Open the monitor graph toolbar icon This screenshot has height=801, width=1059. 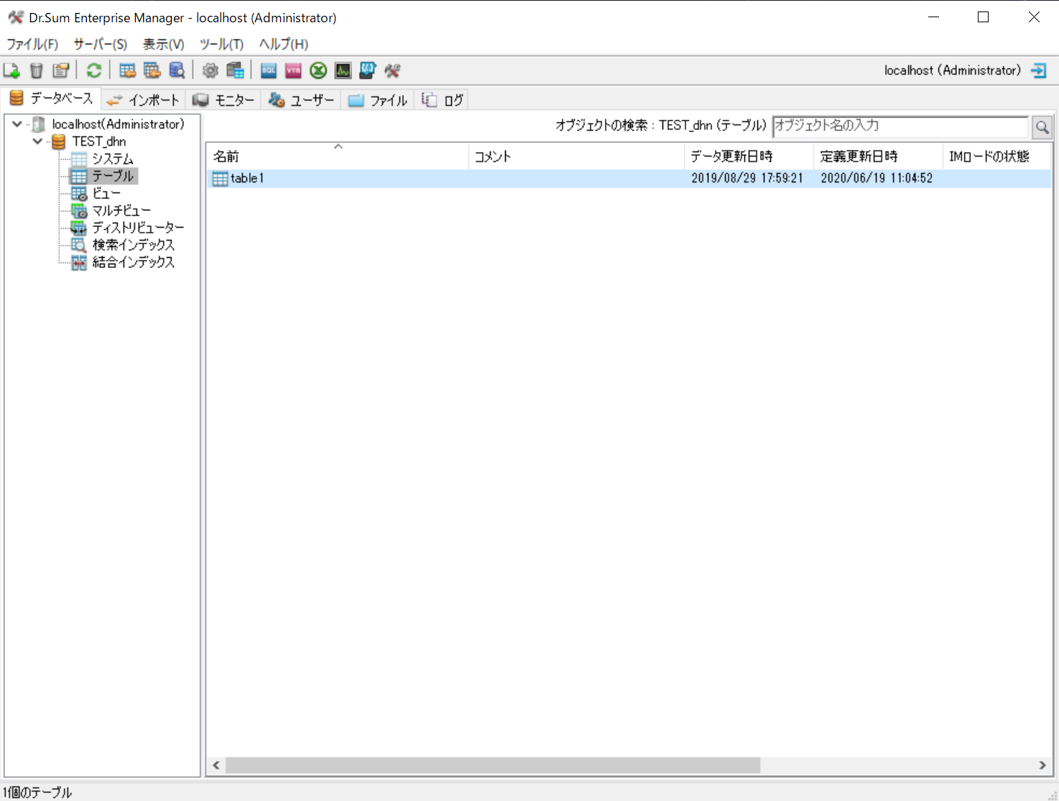[343, 70]
